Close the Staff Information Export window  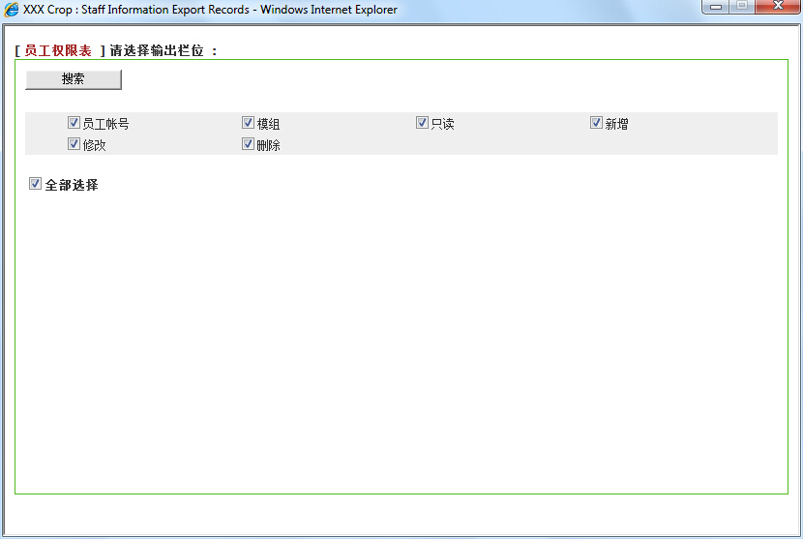[x=778, y=7]
